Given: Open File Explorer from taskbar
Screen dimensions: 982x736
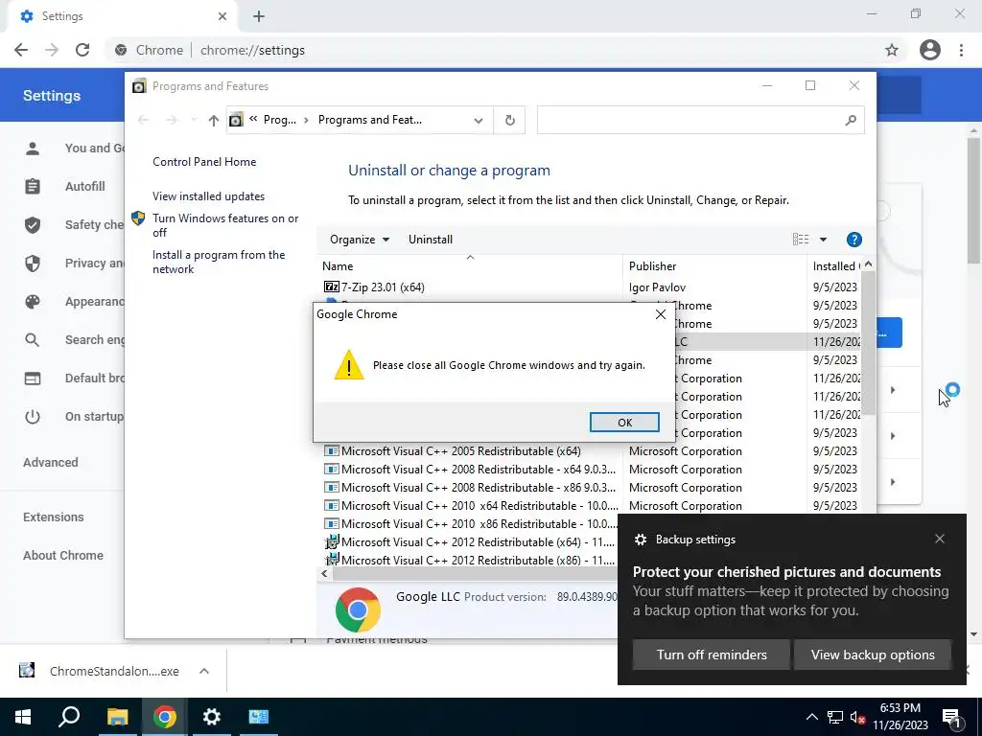Looking at the screenshot, I should pyautogui.click(x=117, y=717).
